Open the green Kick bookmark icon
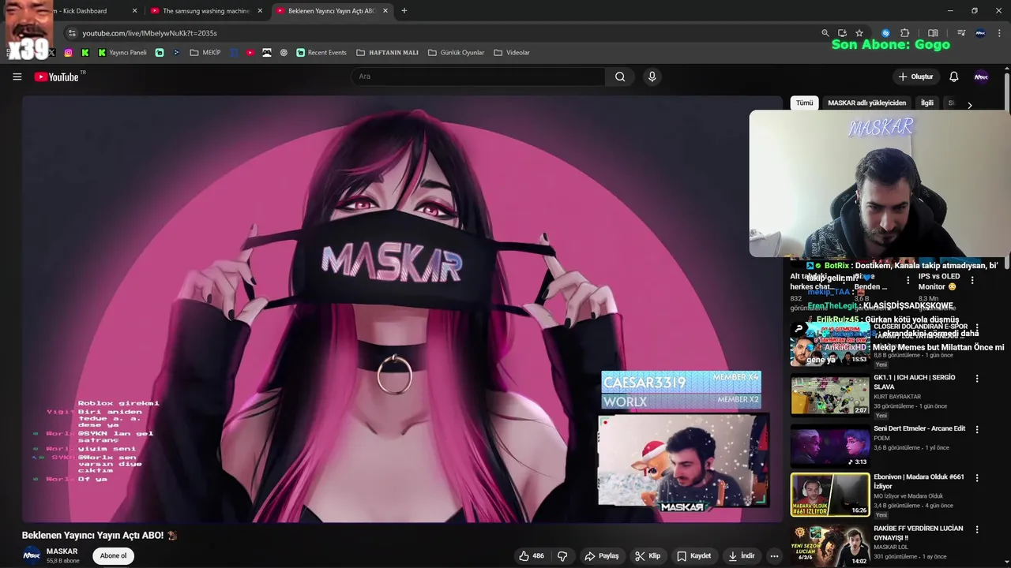 pos(85,53)
